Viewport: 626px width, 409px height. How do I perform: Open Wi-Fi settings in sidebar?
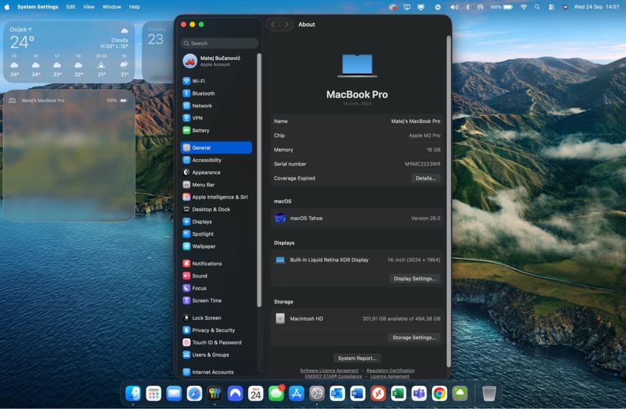pyautogui.click(x=198, y=81)
